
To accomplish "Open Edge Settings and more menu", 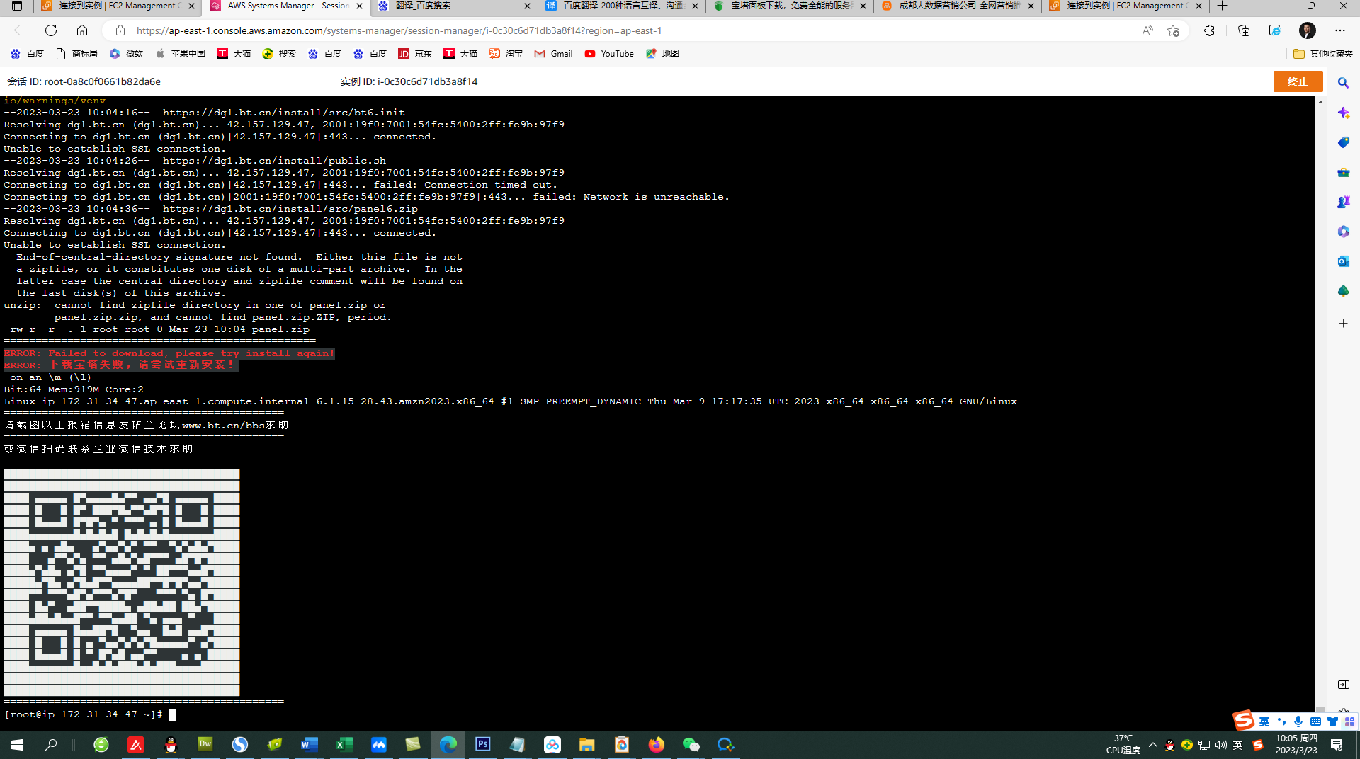I will (1340, 30).
